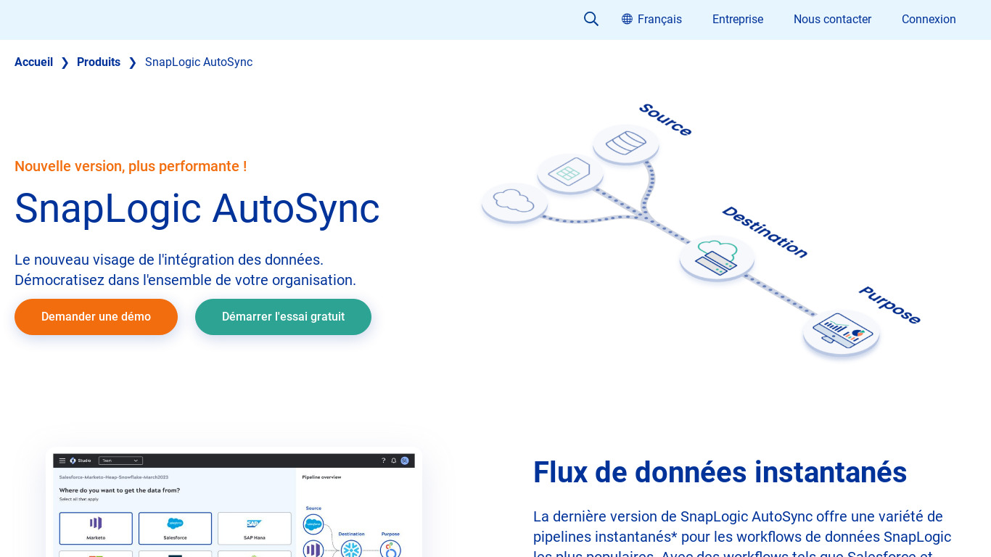Click the notification bell in Studio screenshot
Image resolution: width=991 pixels, height=557 pixels.
click(x=394, y=461)
